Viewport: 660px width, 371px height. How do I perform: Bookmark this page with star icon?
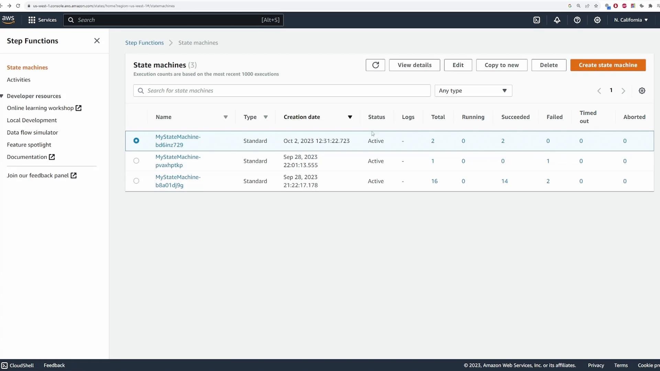596,6
